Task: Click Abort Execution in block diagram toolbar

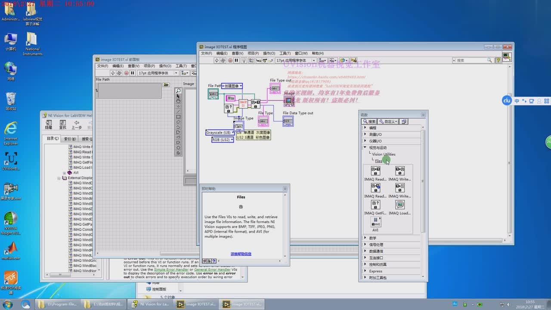Action: click(x=230, y=60)
